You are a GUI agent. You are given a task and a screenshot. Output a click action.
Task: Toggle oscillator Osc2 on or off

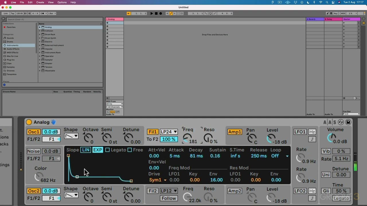point(34,191)
